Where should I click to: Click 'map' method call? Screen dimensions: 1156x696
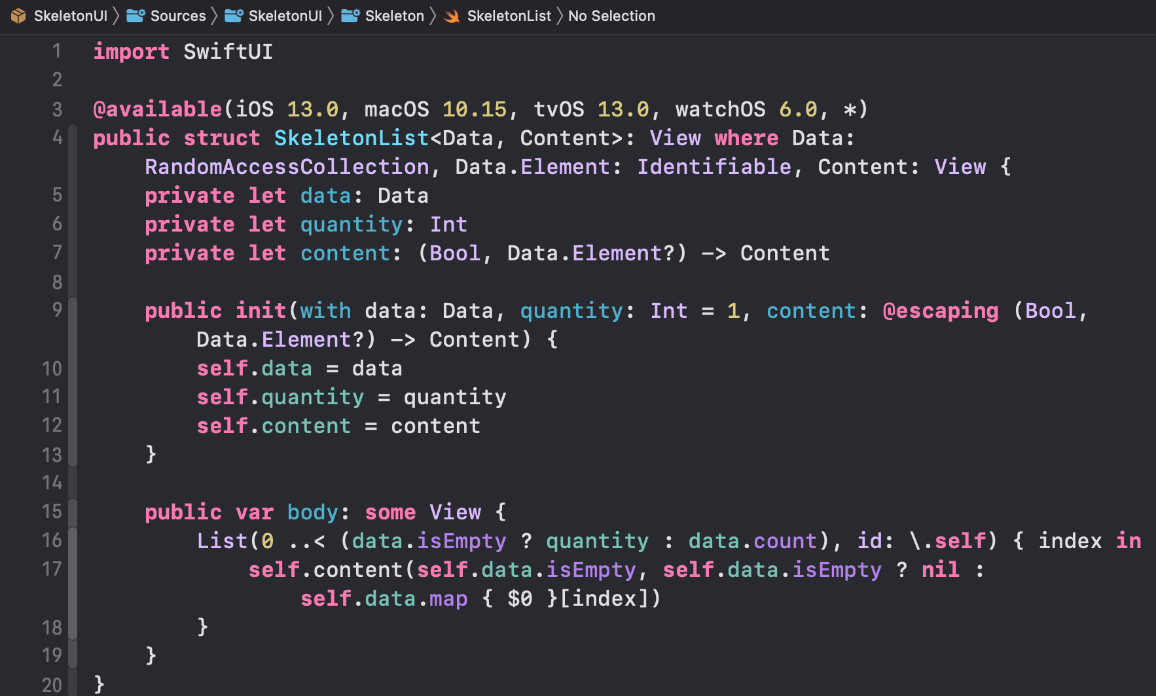448,599
